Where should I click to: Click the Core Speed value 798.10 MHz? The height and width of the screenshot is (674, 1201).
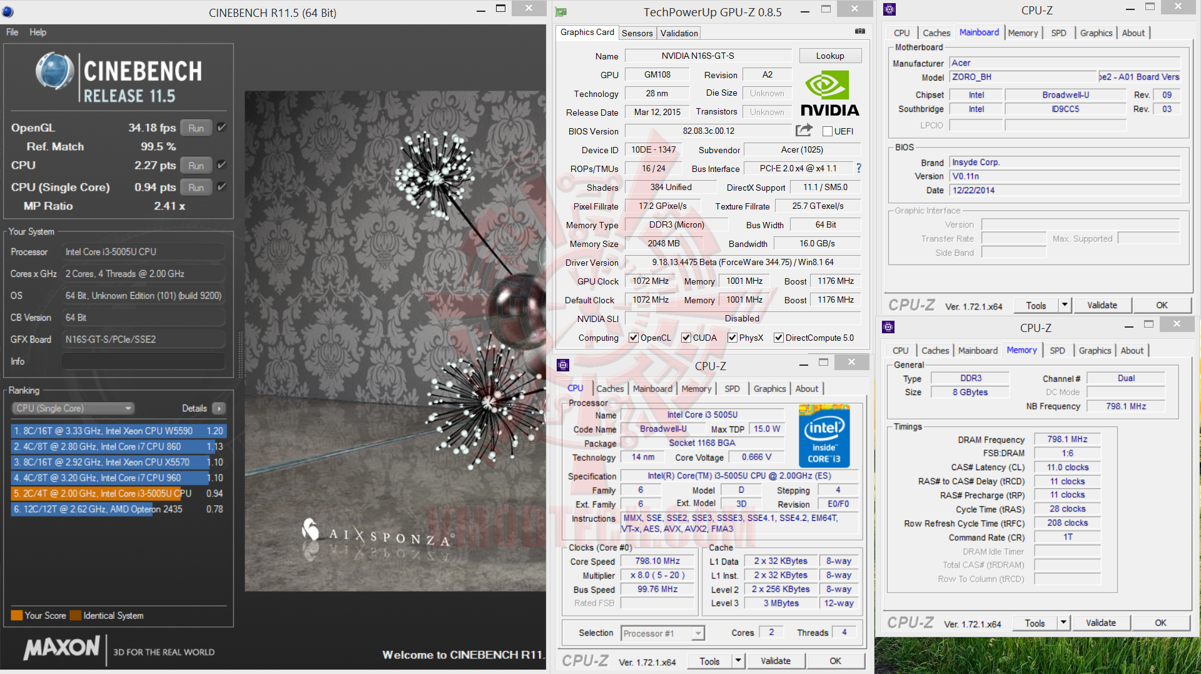pos(657,561)
